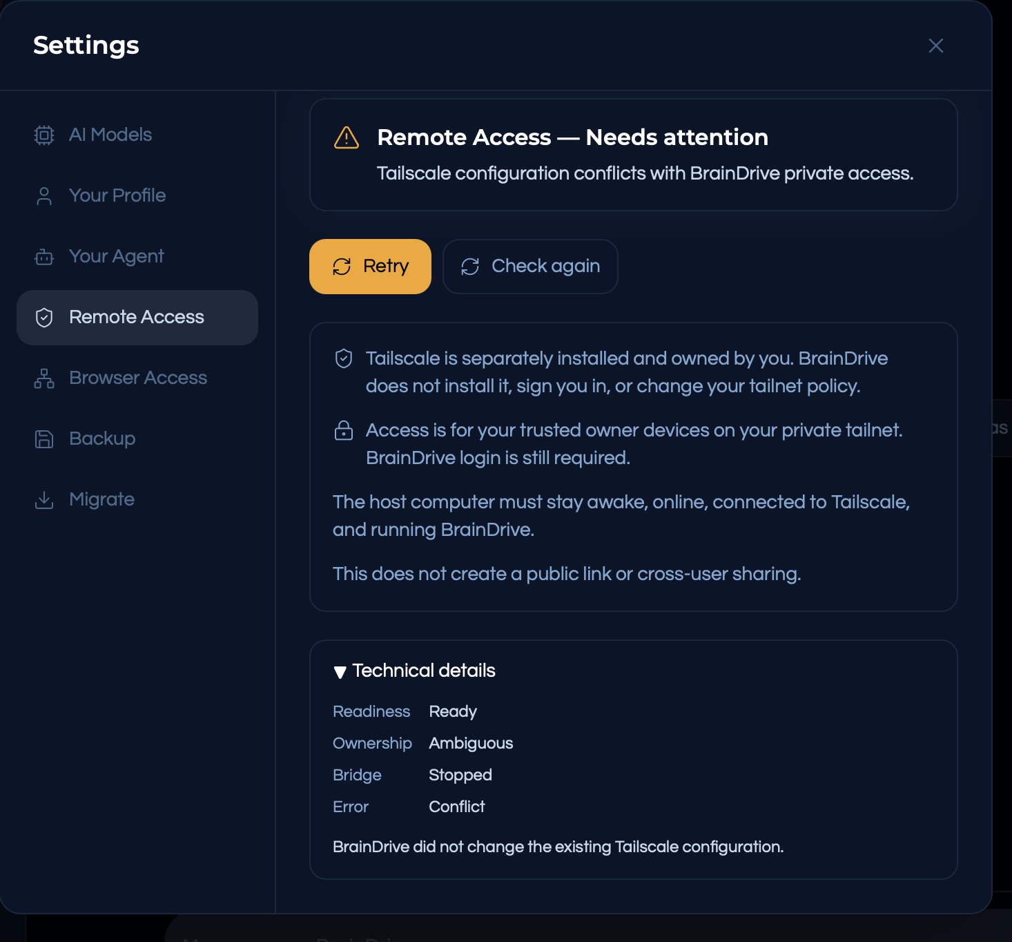Click the Remote Access — Needs attention heading
The image size is (1012, 942).
point(572,137)
